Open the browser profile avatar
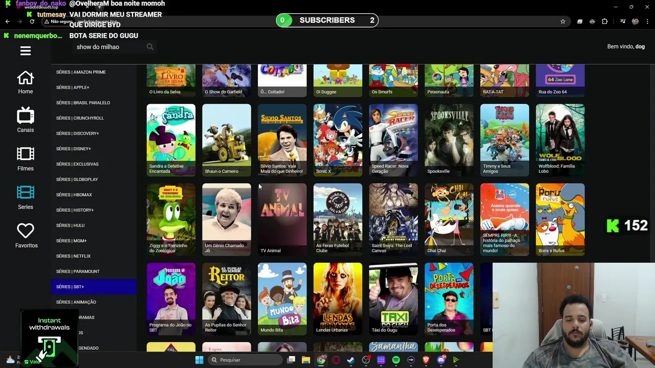The height and width of the screenshot is (368, 655). pyautogui.click(x=635, y=21)
